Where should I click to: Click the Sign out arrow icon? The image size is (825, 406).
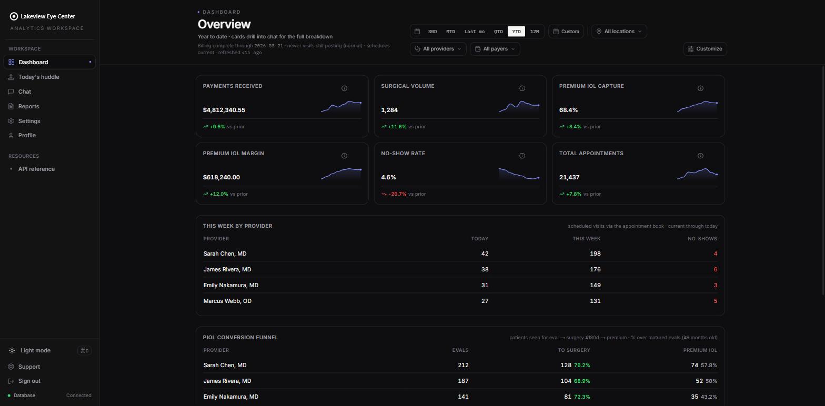coord(11,381)
